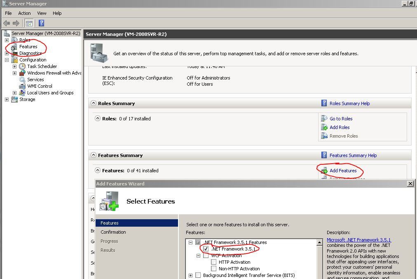Select Features node in the console tree
This screenshot has width=417, height=279.
(28, 47)
